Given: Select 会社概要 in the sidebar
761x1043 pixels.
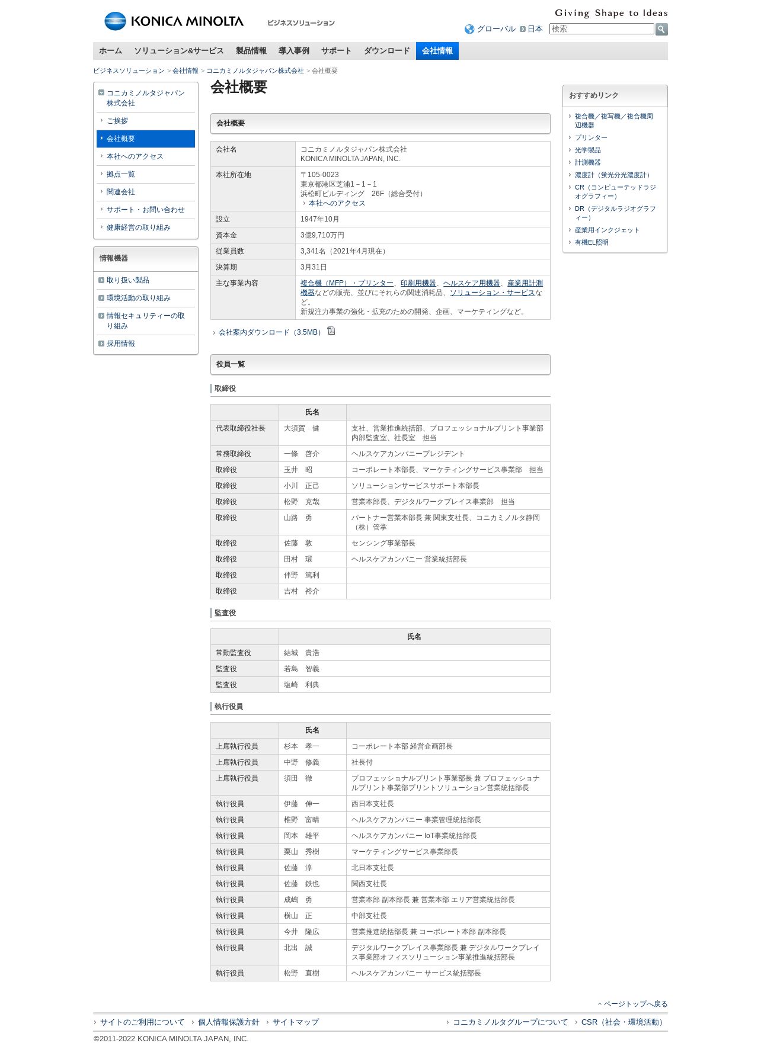Looking at the screenshot, I should point(146,139).
